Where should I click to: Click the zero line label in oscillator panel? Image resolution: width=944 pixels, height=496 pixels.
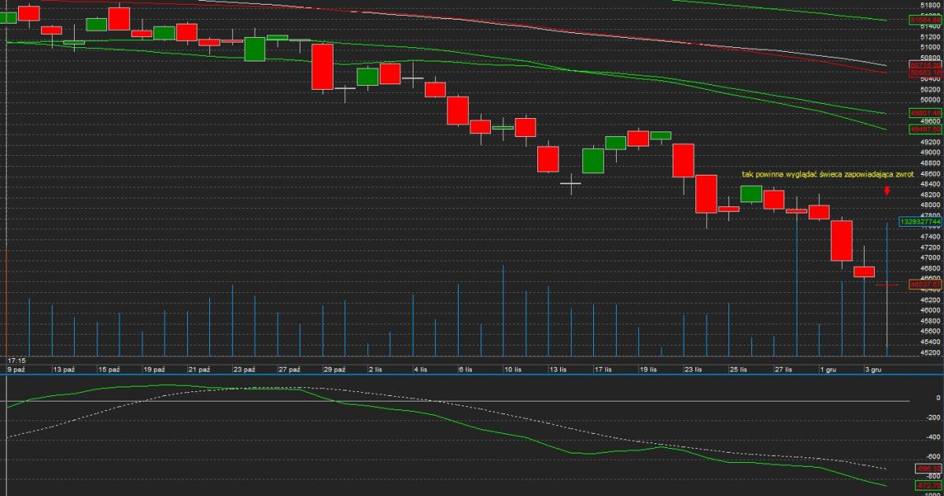coord(937,398)
